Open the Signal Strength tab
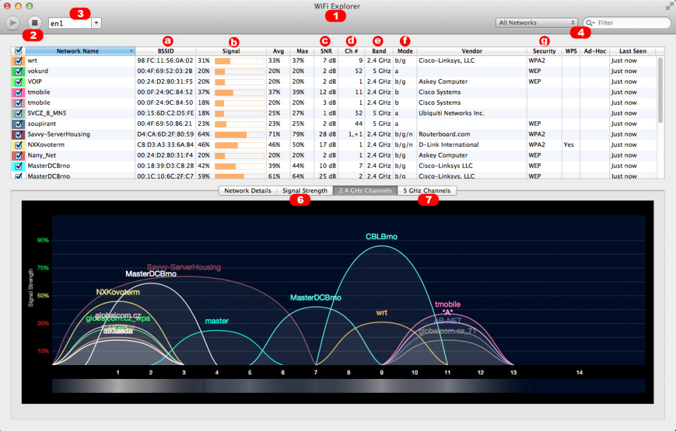 [x=304, y=191]
